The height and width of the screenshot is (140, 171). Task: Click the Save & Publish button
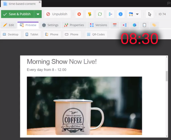(x=18, y=14)
